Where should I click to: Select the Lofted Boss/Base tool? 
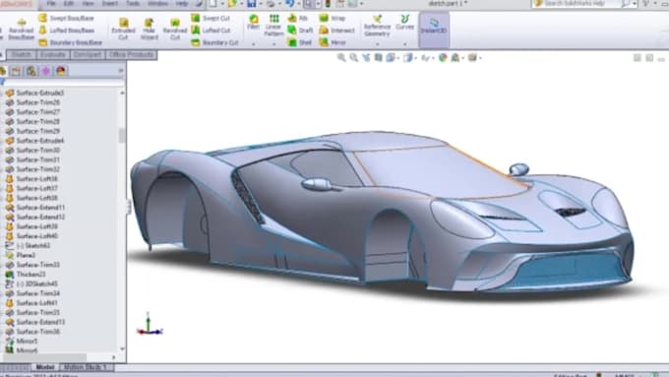tap(66, 31)
